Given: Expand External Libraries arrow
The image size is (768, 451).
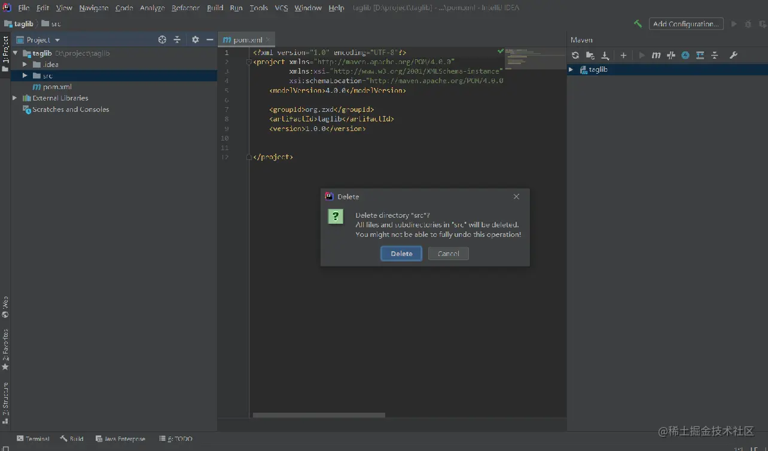Looking at the screenshot, I should click(15, 97).
